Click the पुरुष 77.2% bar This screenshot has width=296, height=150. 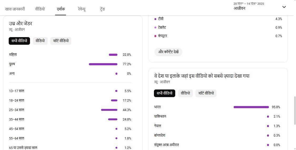(x=103, y=64)
